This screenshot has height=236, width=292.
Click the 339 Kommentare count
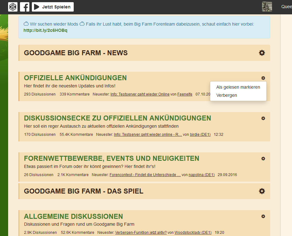(x=75, y=94)
